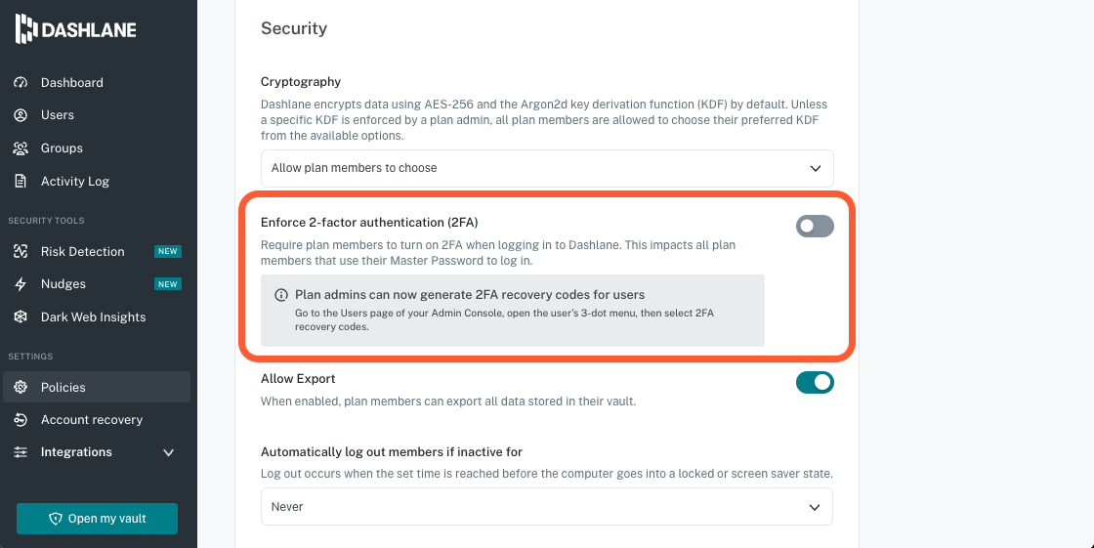
Task: Click the Activity Log document icon
Action: (x=21, y=182)
